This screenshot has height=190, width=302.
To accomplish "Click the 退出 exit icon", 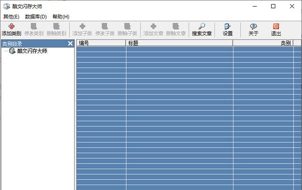I will 276,26.
